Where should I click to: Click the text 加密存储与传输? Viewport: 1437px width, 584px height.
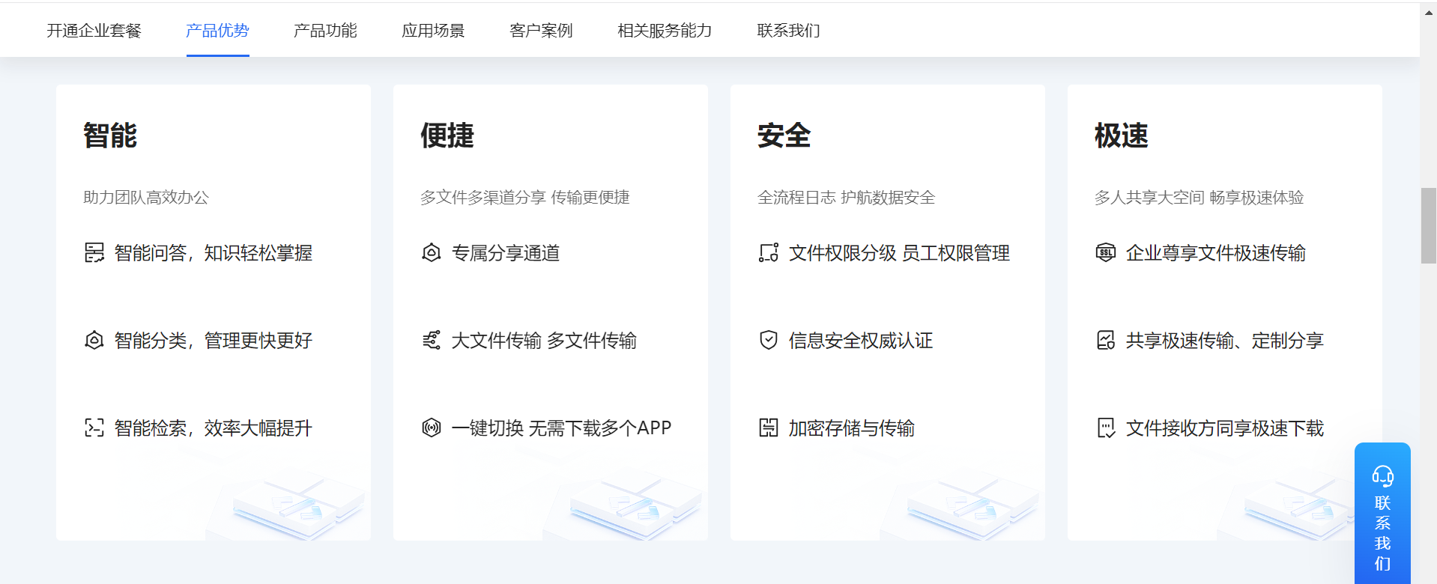click(x=852, y=428)
